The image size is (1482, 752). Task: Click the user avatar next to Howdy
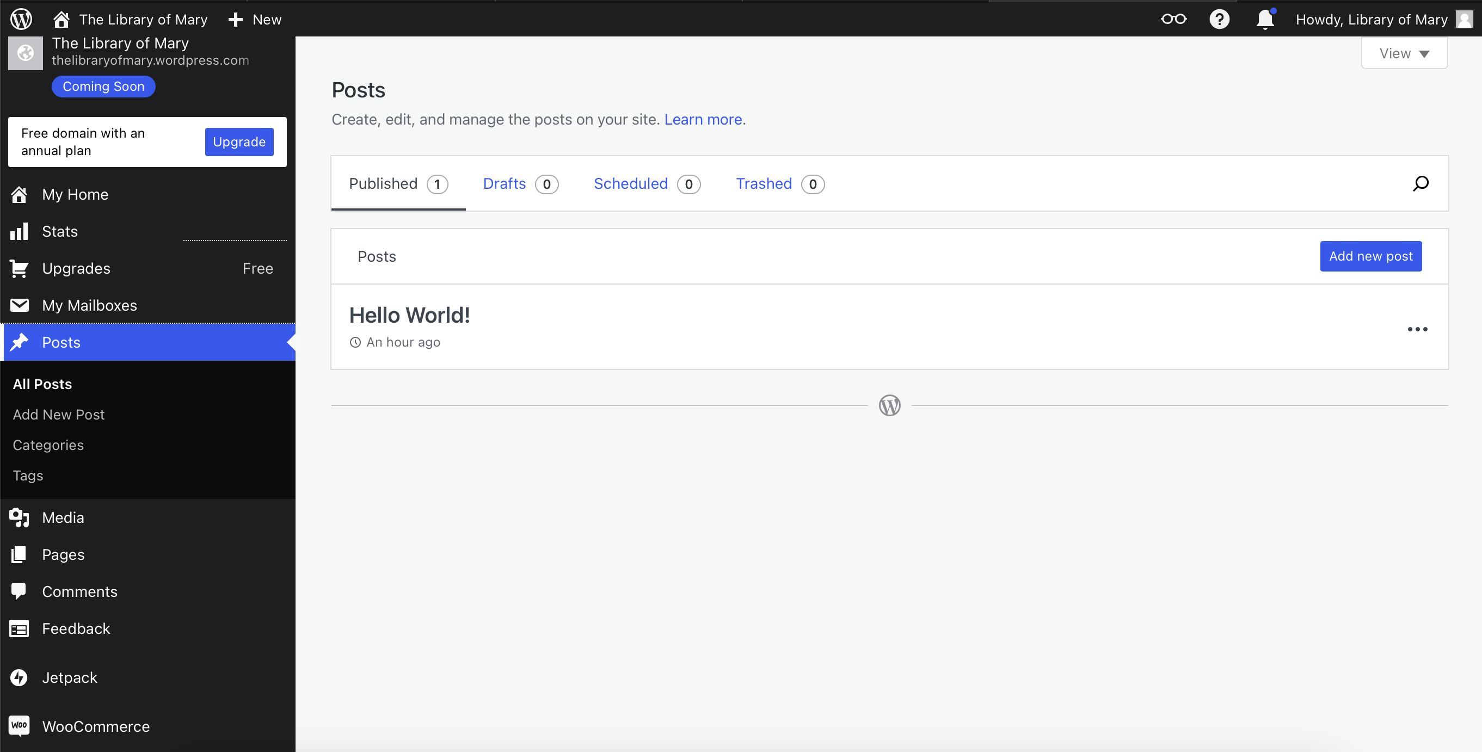coord(1464,19)
